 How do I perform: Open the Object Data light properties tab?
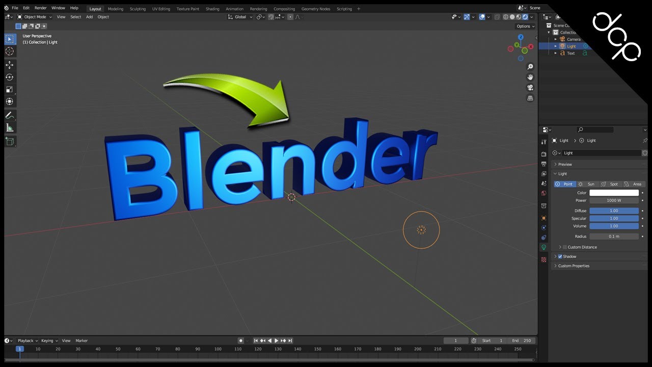[544, 247]
